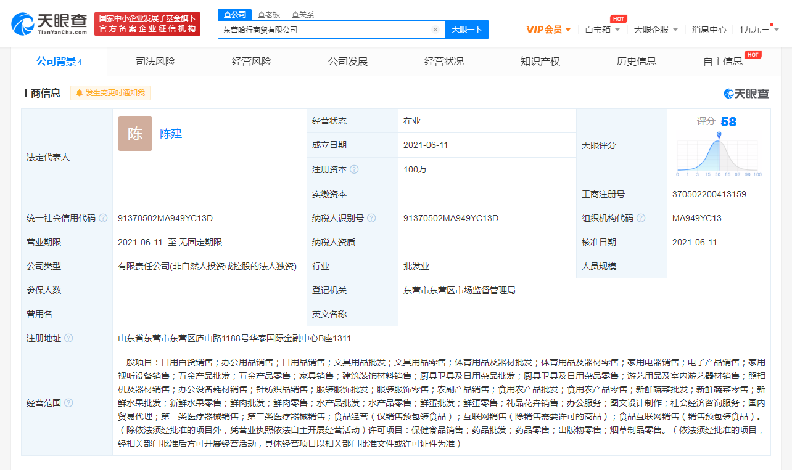Click the help icon next to 注册地址

(68, 338)
